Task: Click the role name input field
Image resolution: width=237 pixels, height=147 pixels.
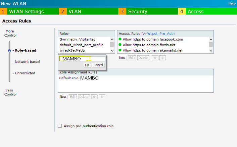Action: tap(82, 59)
